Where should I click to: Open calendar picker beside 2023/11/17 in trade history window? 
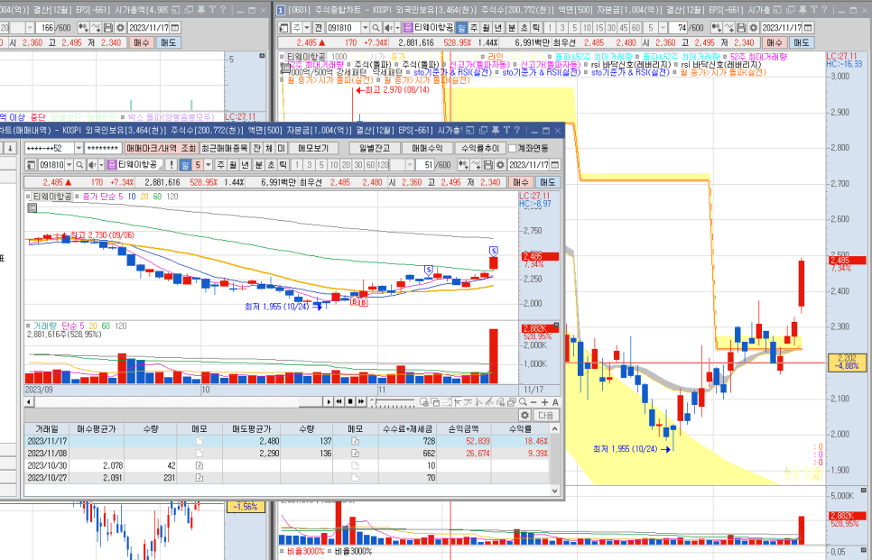(554, 165)
